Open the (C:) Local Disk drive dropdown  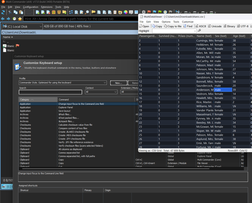pos(22,26)
